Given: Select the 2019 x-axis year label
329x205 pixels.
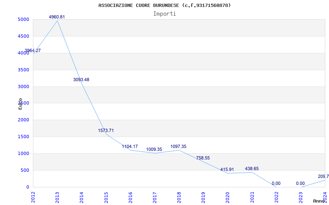Looking at the screenshot, I should point(203,197).
